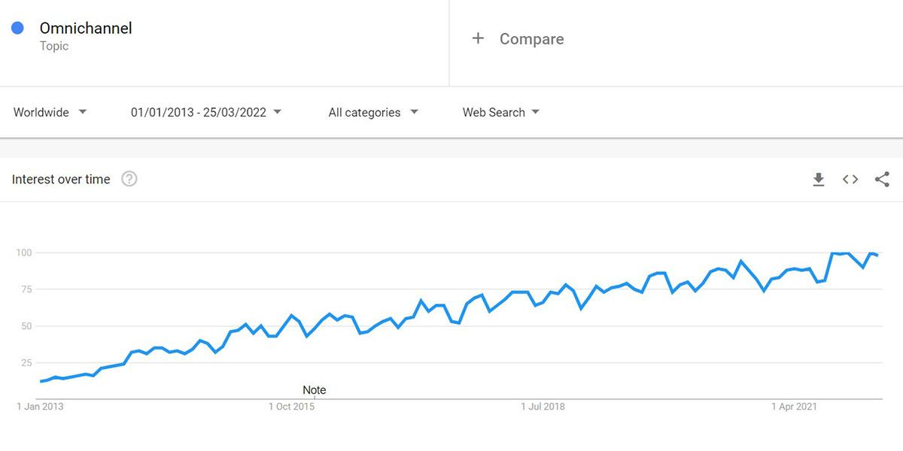Download the Interest over time data

[x=819, y=180]
